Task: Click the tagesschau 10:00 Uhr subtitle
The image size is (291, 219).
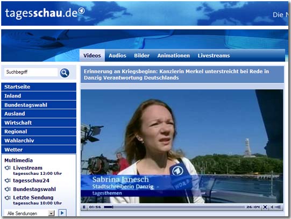Action: 37,203
